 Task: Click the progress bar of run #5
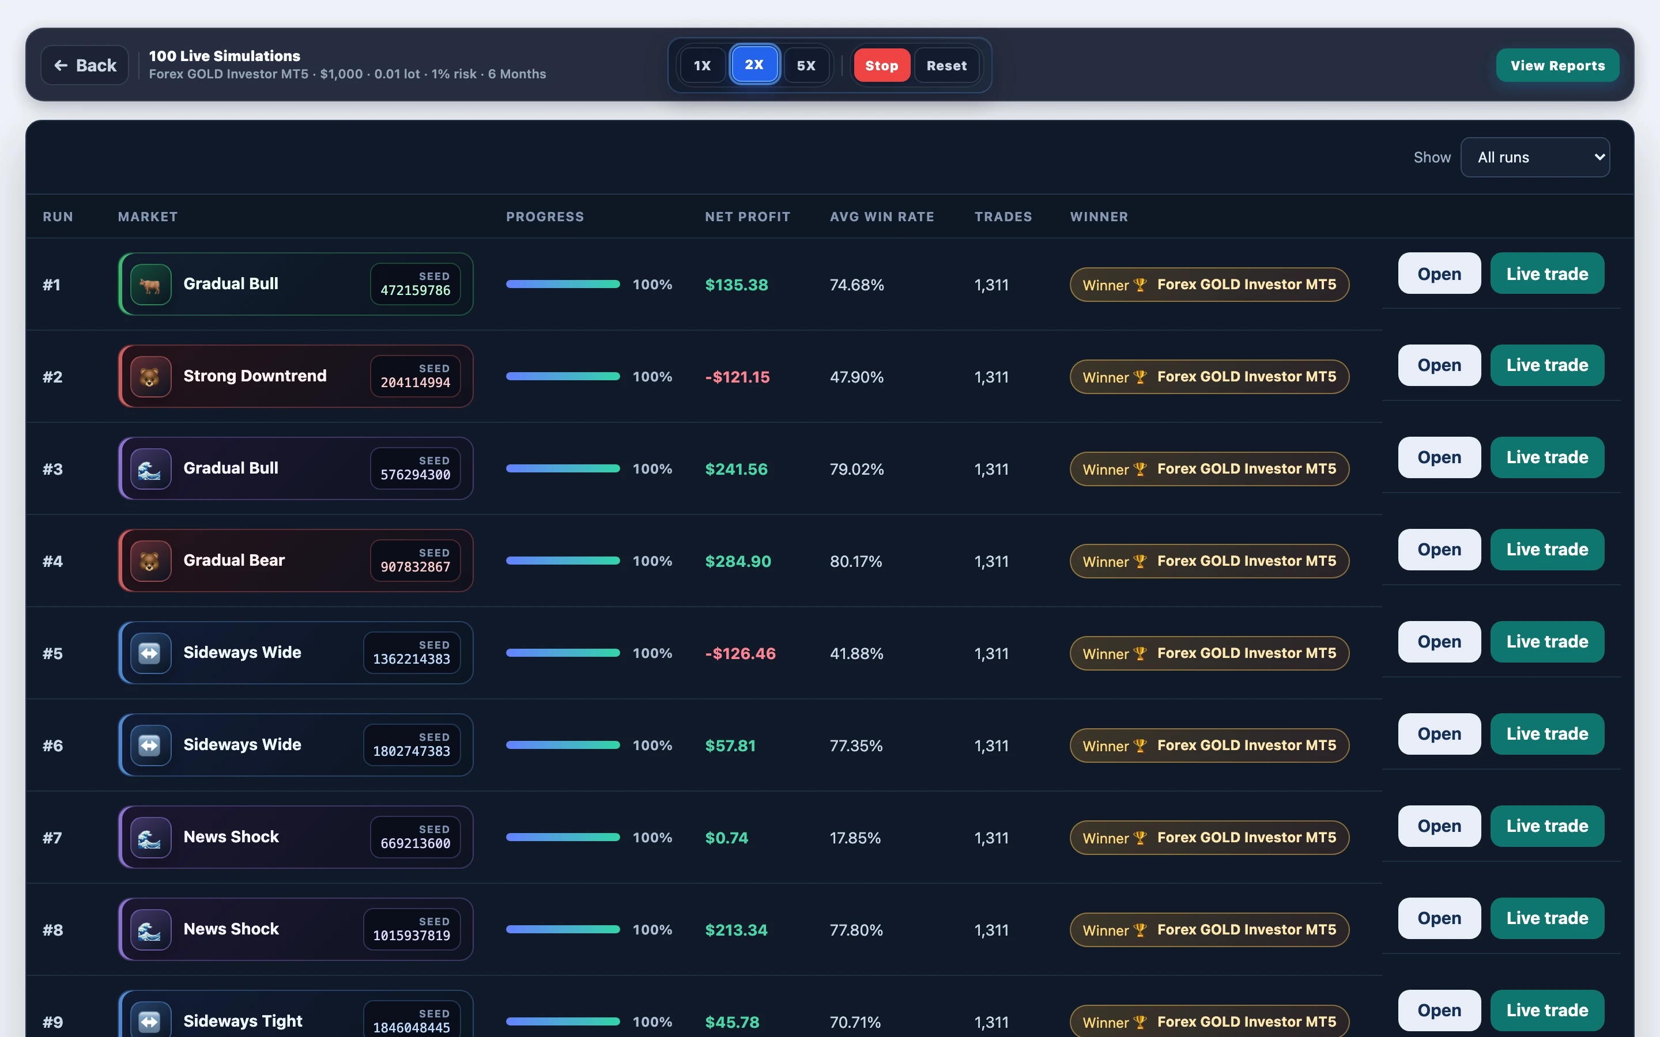563,653
